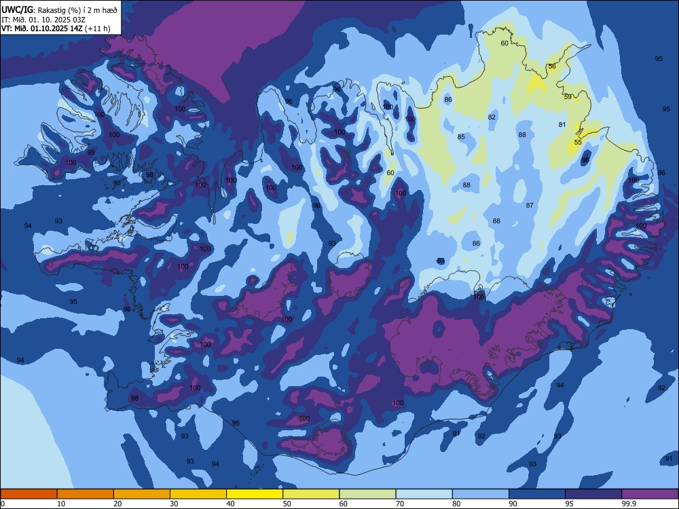Select the 30–40 golden legend swatch

pyautogui.click(x=198, y=494)
